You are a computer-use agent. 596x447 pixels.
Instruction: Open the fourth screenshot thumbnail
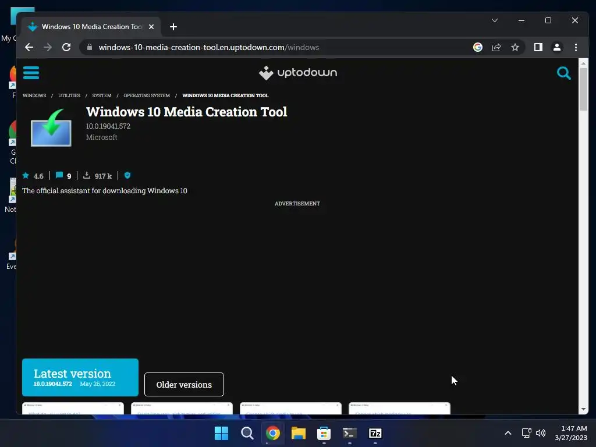[399, 408]
